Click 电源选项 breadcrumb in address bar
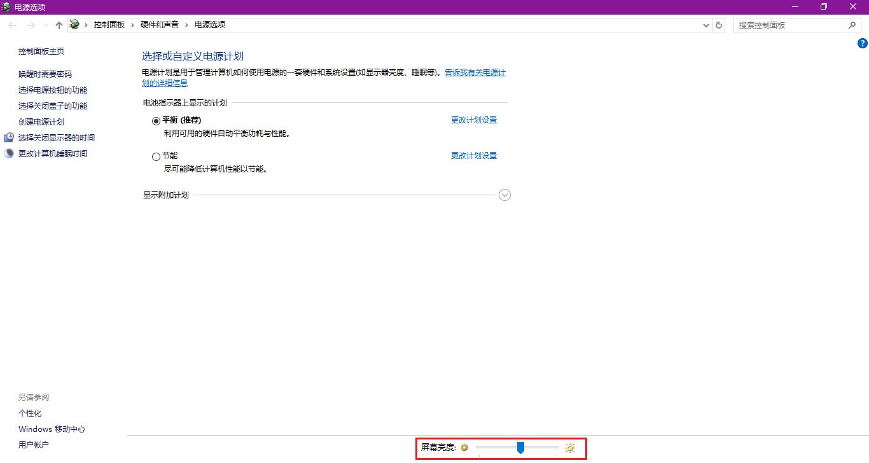 point(210,25)
